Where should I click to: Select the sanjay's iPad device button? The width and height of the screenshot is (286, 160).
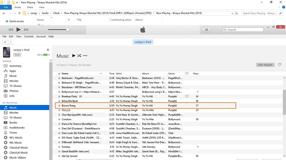tap(143, 42)
